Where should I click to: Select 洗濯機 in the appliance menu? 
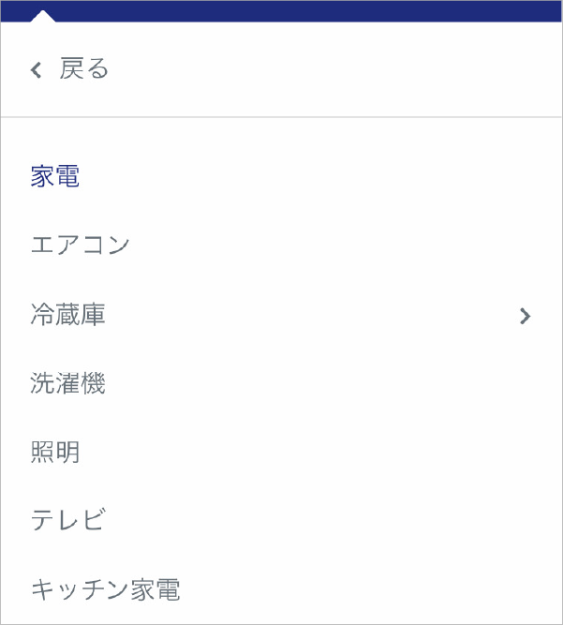click(x=67, y=383)
